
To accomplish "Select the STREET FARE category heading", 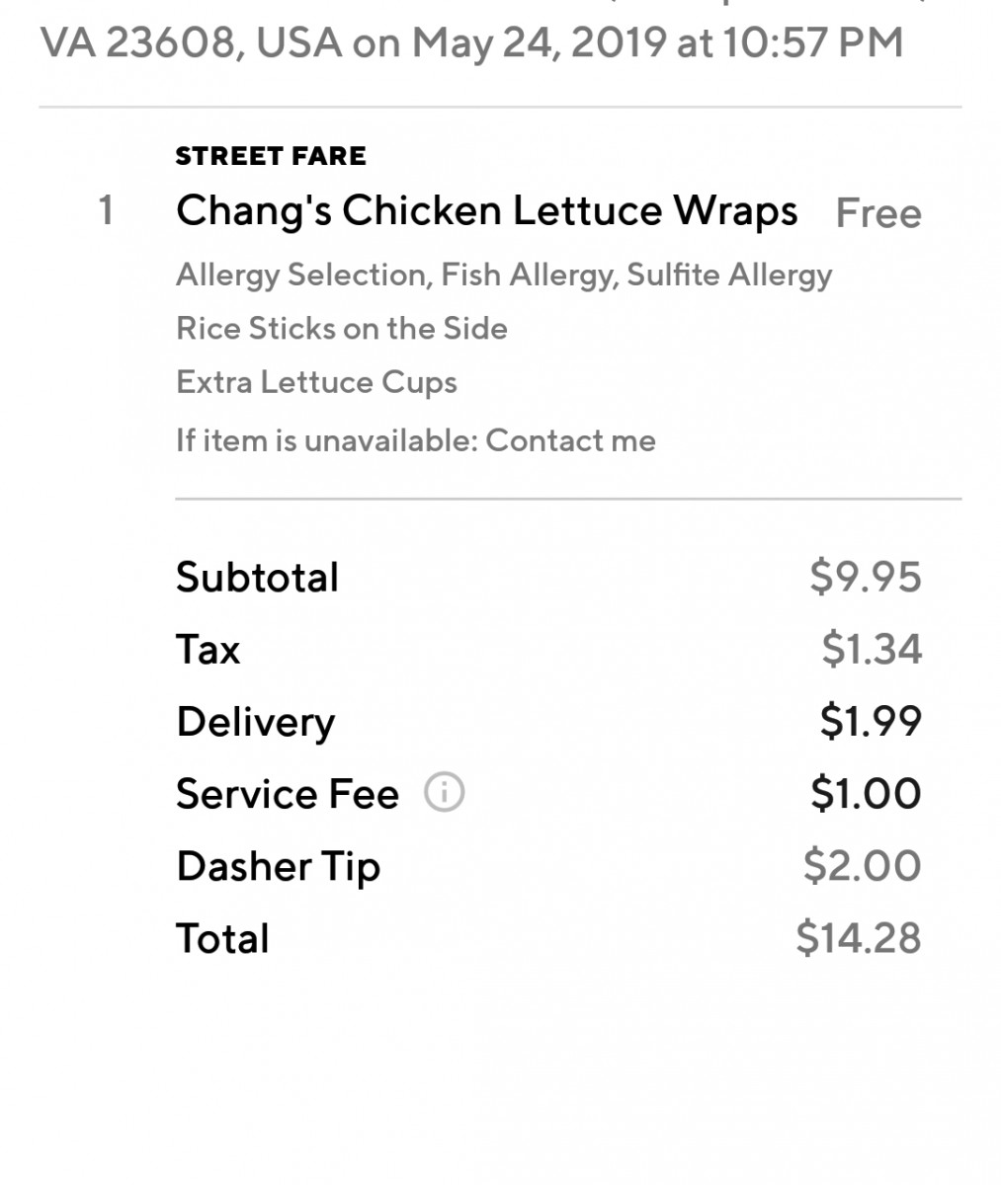I will click(271, 156).
